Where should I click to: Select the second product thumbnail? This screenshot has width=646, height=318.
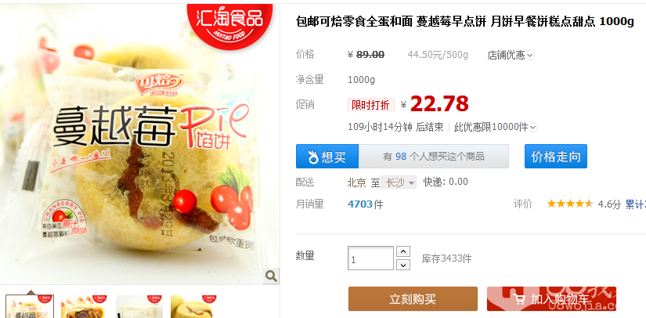pos(85,306)
